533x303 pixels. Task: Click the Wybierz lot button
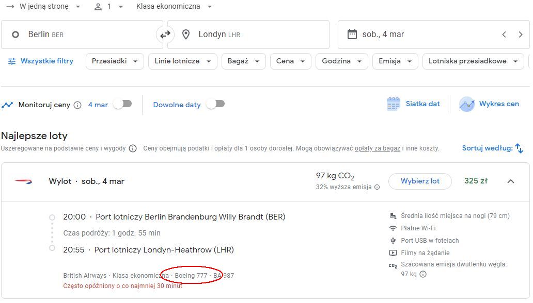[420, 181]
